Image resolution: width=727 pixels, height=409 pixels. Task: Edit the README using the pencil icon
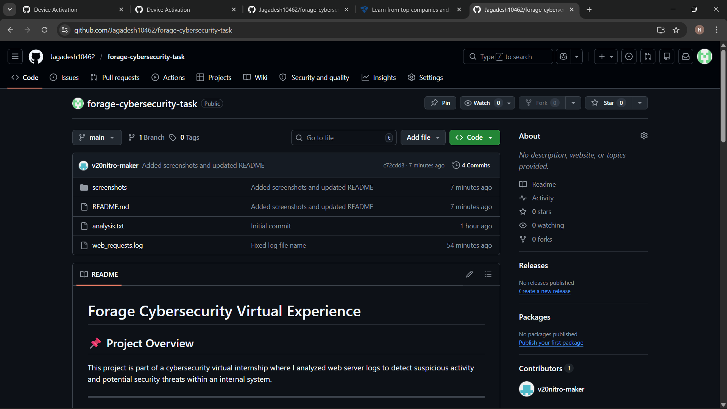click(470, 274)
